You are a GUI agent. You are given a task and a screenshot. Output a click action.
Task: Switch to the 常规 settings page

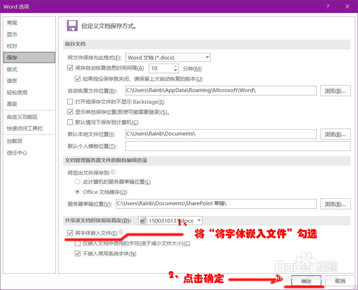12,23
